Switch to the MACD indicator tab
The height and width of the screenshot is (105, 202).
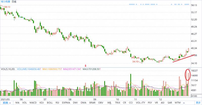click(33, 103)
